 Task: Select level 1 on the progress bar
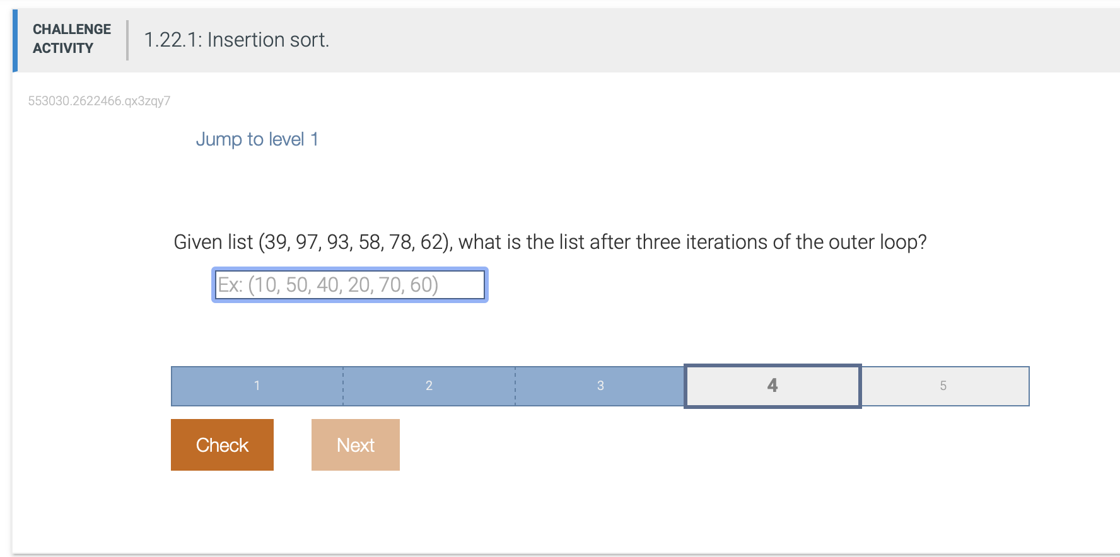click(257, 386)
